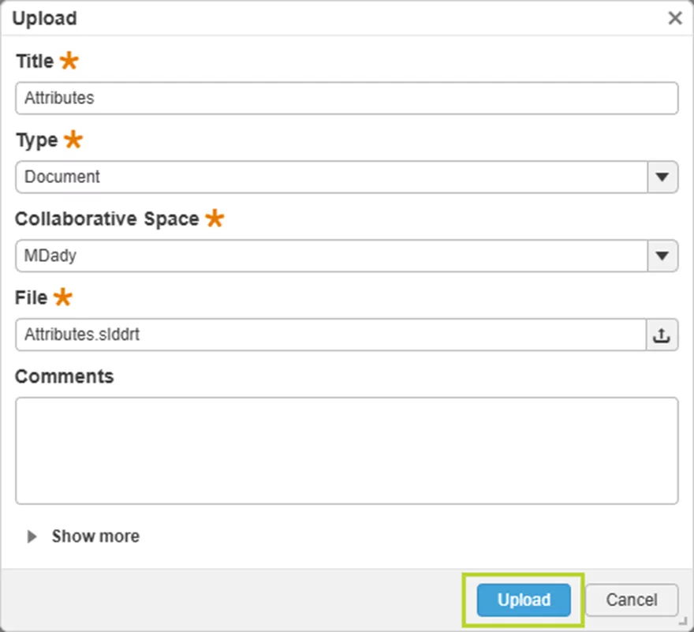Click Cancel to dismiss the dialog
694x632 pixels.
coord(632,600)
